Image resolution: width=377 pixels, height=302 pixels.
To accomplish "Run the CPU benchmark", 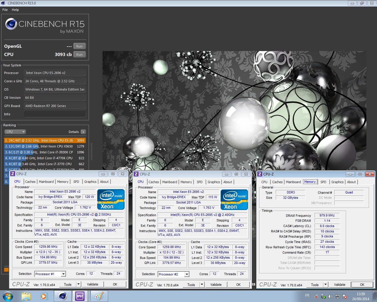I will coord(80,55).
